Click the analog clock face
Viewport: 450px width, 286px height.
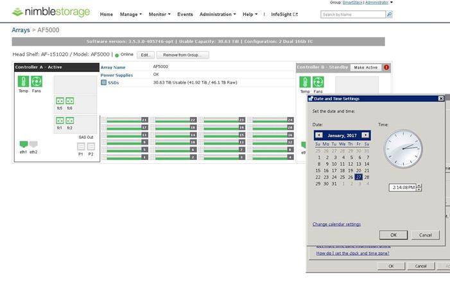pyautogui.click(x=403, y=148)
